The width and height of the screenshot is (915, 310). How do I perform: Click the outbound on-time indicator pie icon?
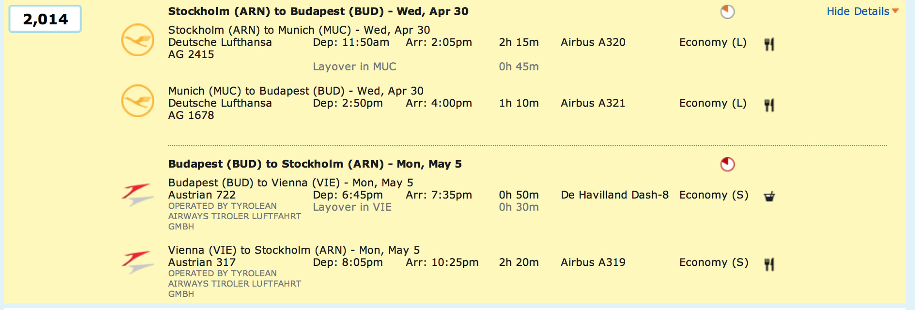pos(727,12)
